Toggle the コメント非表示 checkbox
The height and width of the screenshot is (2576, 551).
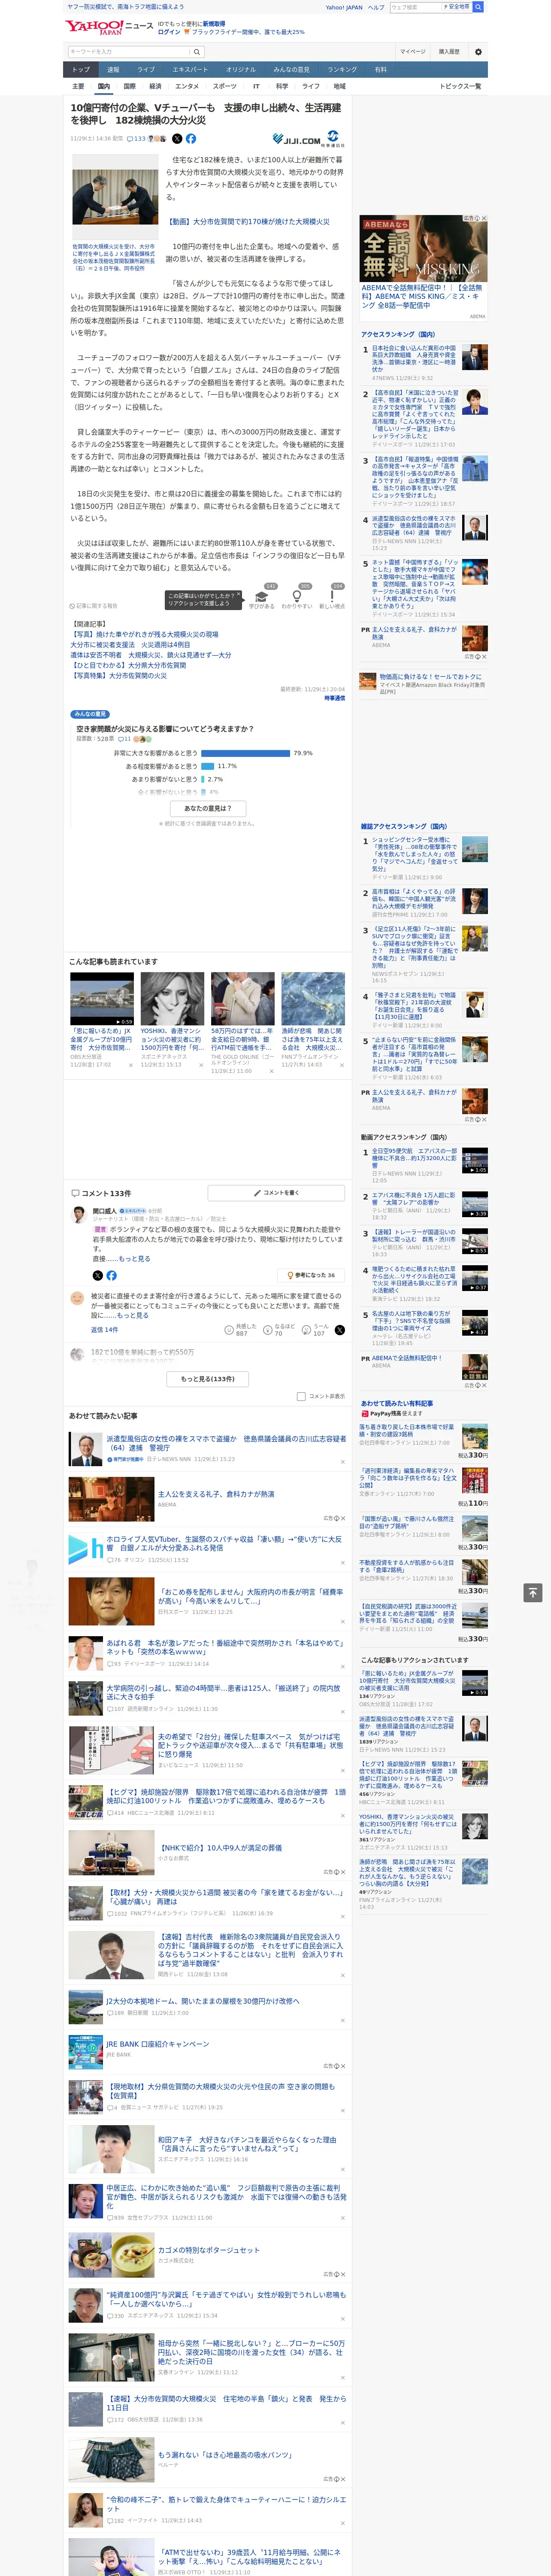301,1396
